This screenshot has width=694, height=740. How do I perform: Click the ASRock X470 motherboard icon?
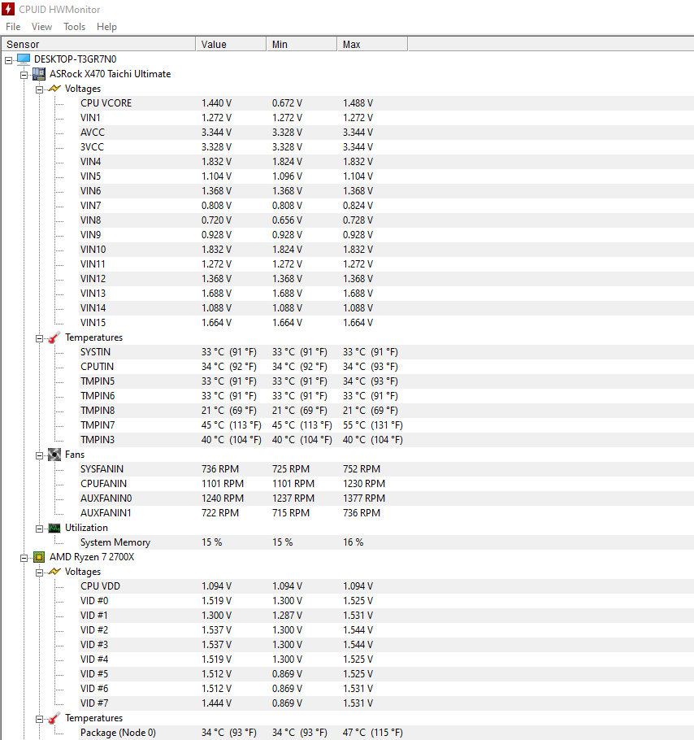click(38, 74)
